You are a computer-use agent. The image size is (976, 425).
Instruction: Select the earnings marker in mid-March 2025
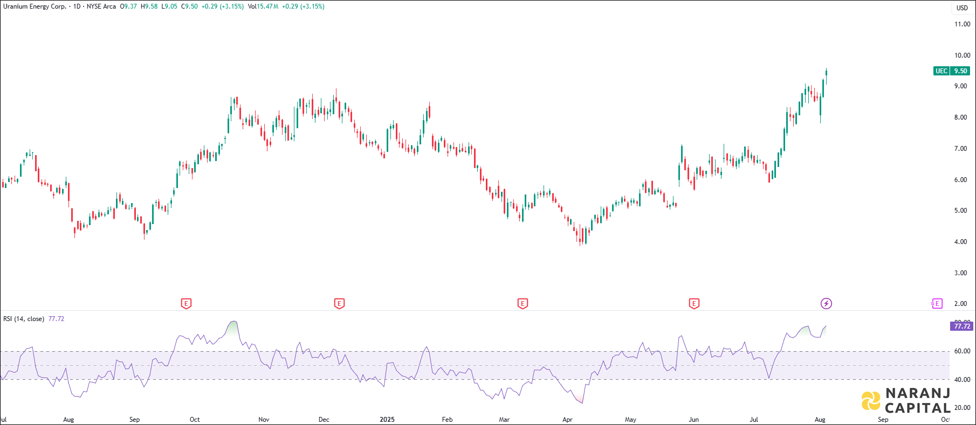pos(523,304)
